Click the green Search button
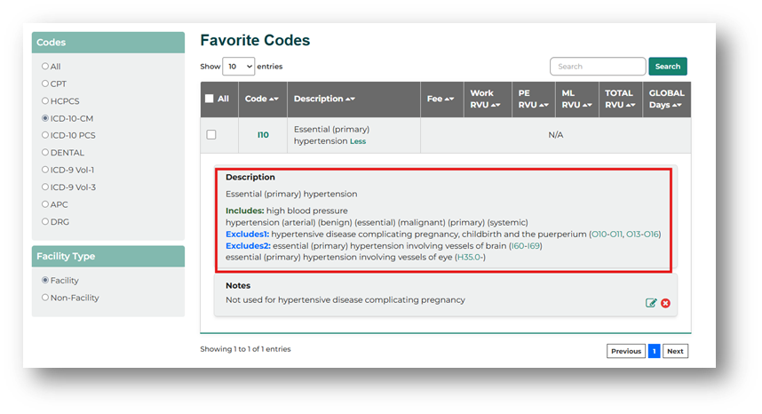The width and height of the screenshot is (762, 414). click(x=667, y=67)
